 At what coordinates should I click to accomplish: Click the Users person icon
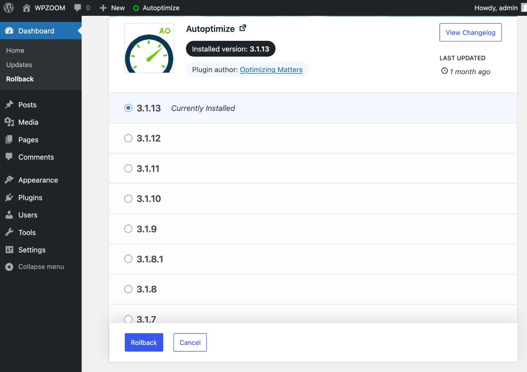click(9, 215)
